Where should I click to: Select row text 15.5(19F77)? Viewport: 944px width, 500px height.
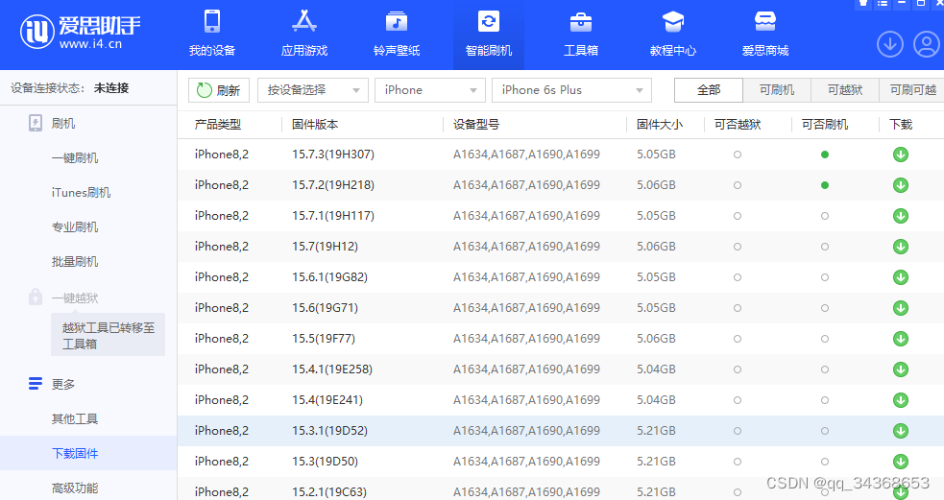[324, 339]
